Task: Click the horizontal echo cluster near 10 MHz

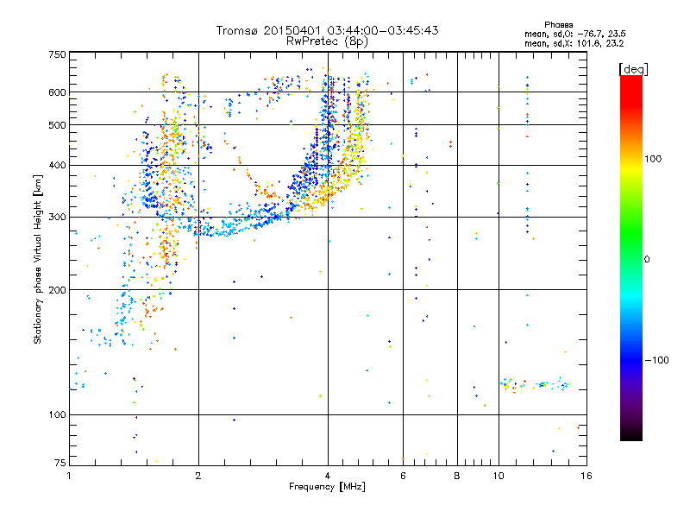Action: pos(535,384)
